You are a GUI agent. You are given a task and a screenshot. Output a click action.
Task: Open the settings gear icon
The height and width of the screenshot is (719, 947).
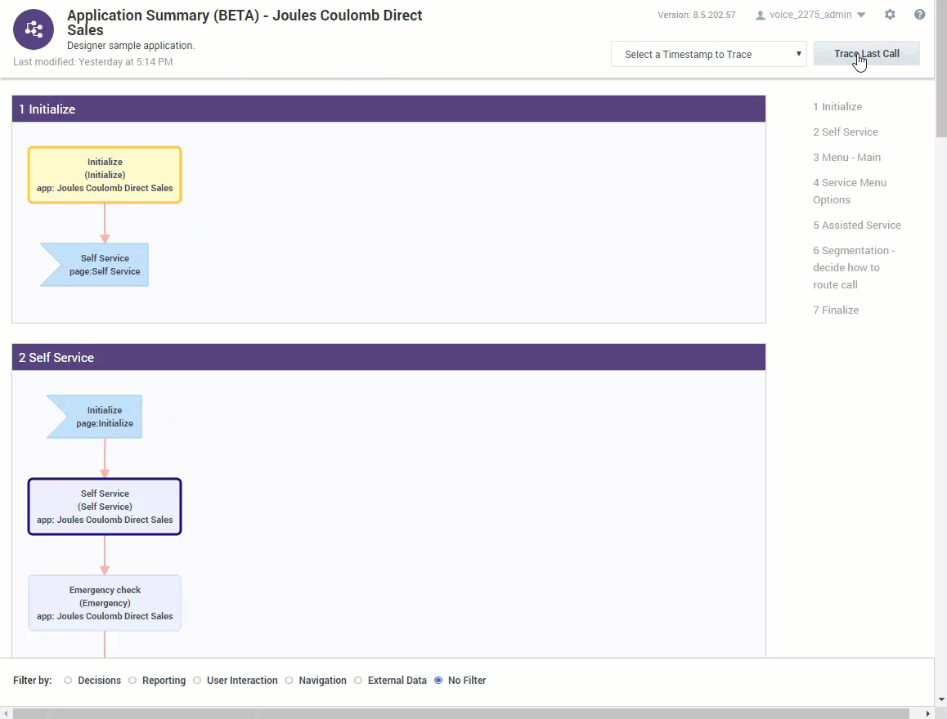890,15
